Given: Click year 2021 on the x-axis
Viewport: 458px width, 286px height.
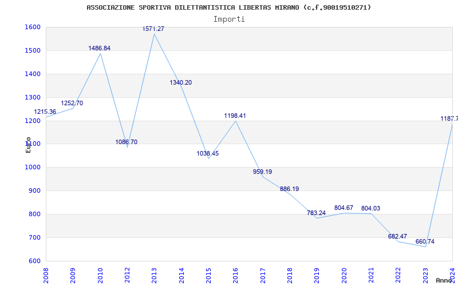Looking at the screenshot, I should pos(371,276).
